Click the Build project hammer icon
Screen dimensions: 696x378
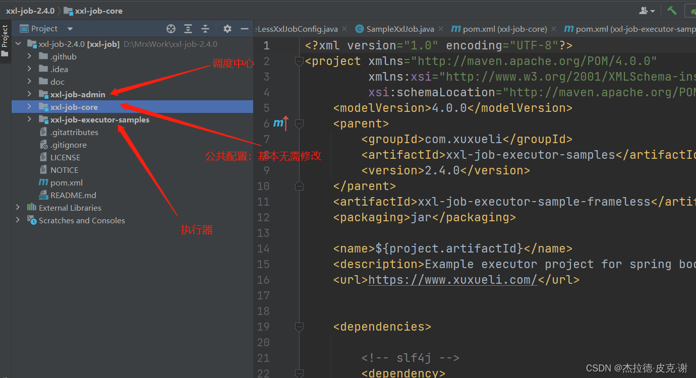click(672, 10)
